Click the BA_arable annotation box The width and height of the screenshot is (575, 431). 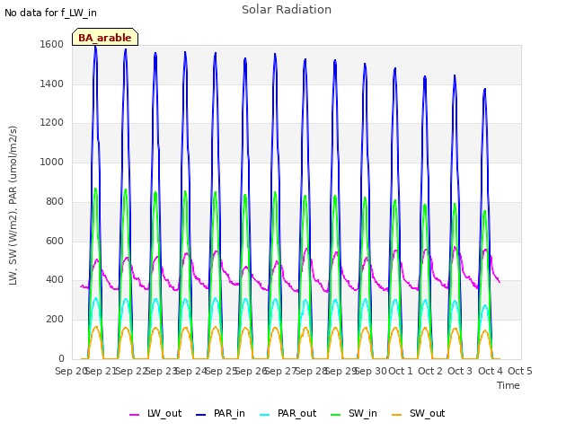coord(105,37)
